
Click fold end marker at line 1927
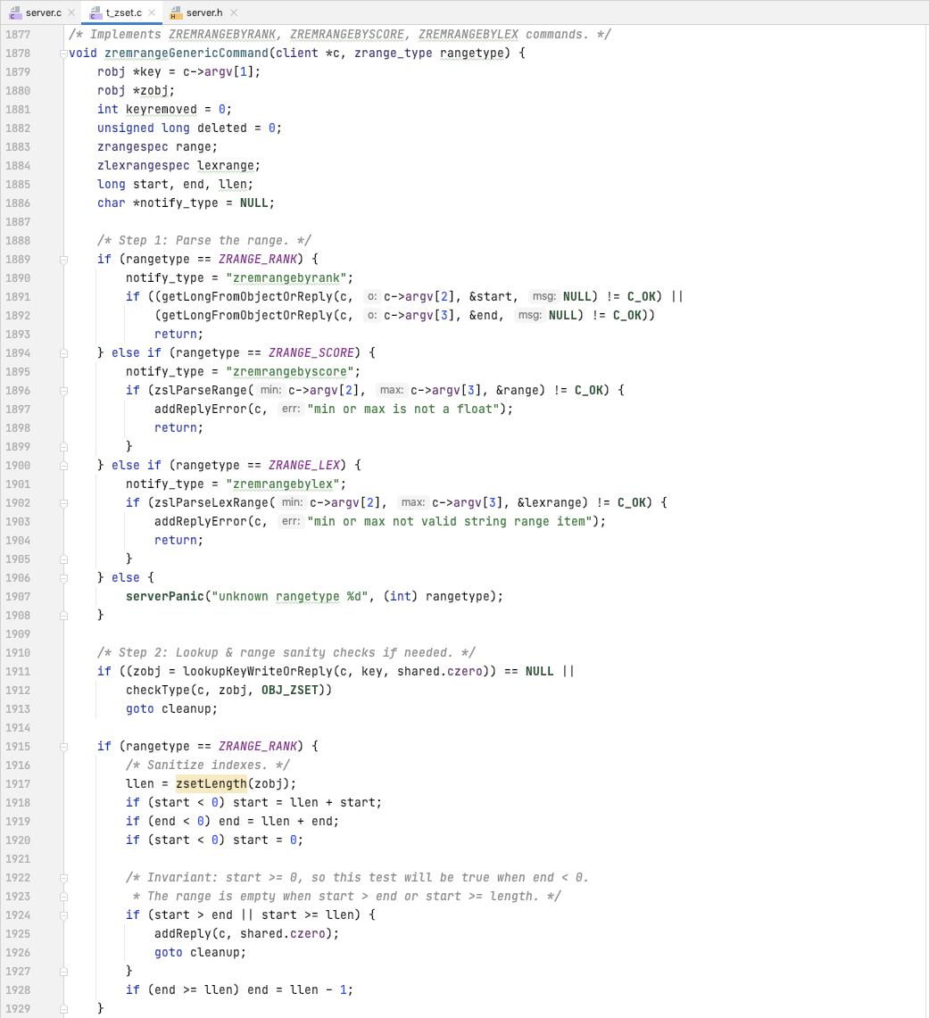click(x=63, y=972)
